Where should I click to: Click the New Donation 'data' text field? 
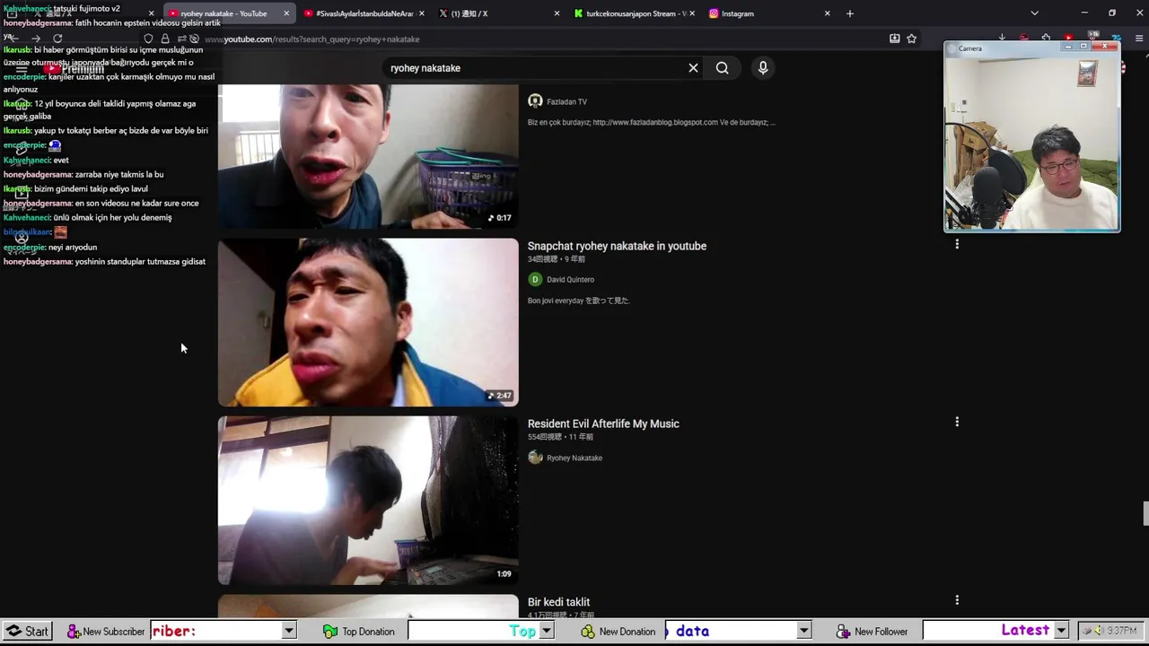click(731, 632)
